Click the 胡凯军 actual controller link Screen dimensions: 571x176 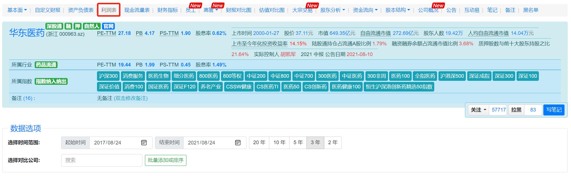[x=288, y=54]
